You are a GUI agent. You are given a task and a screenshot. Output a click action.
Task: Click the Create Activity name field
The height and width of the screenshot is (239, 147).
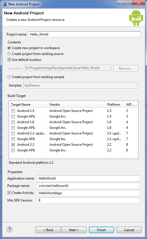[x=88, y=193]
